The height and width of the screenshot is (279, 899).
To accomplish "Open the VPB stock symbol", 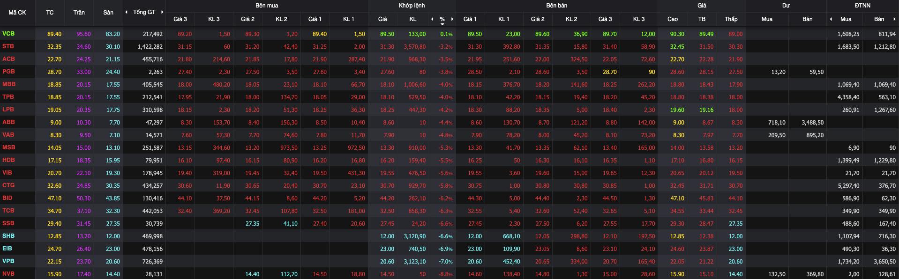I will (x=8, y=261).
